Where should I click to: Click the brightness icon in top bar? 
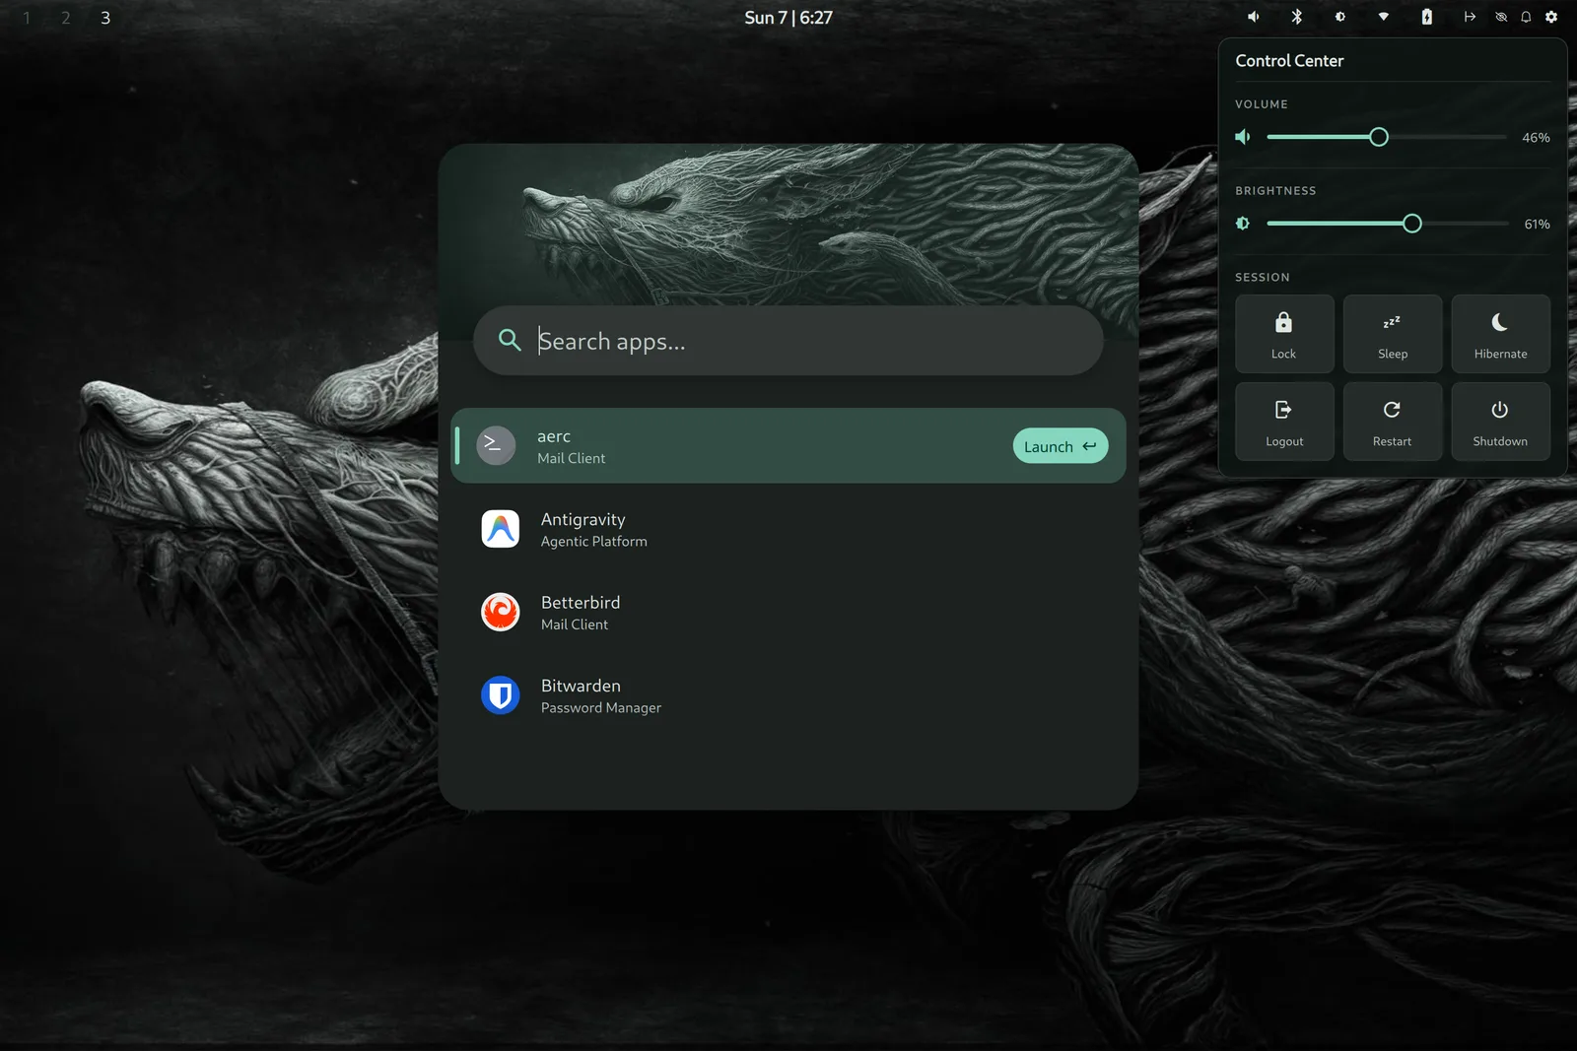(x=1340, y=17)
